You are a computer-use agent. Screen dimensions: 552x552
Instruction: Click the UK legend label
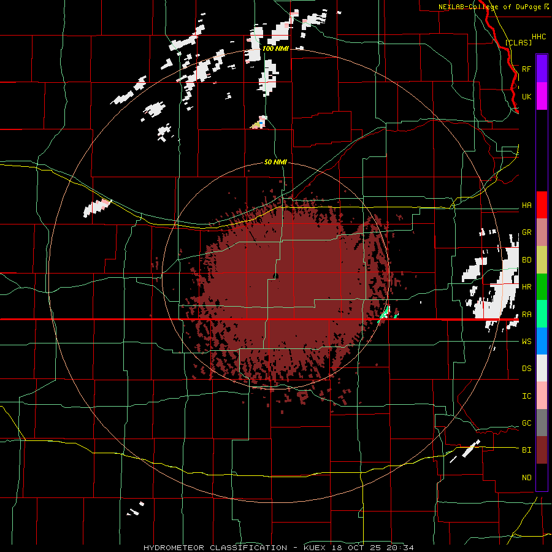pyautogui.click(x=526, y=97)
